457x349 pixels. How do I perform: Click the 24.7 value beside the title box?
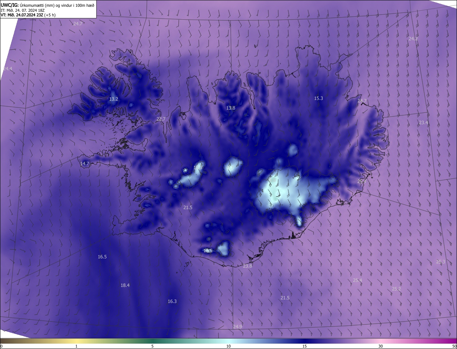coord(77,24)
